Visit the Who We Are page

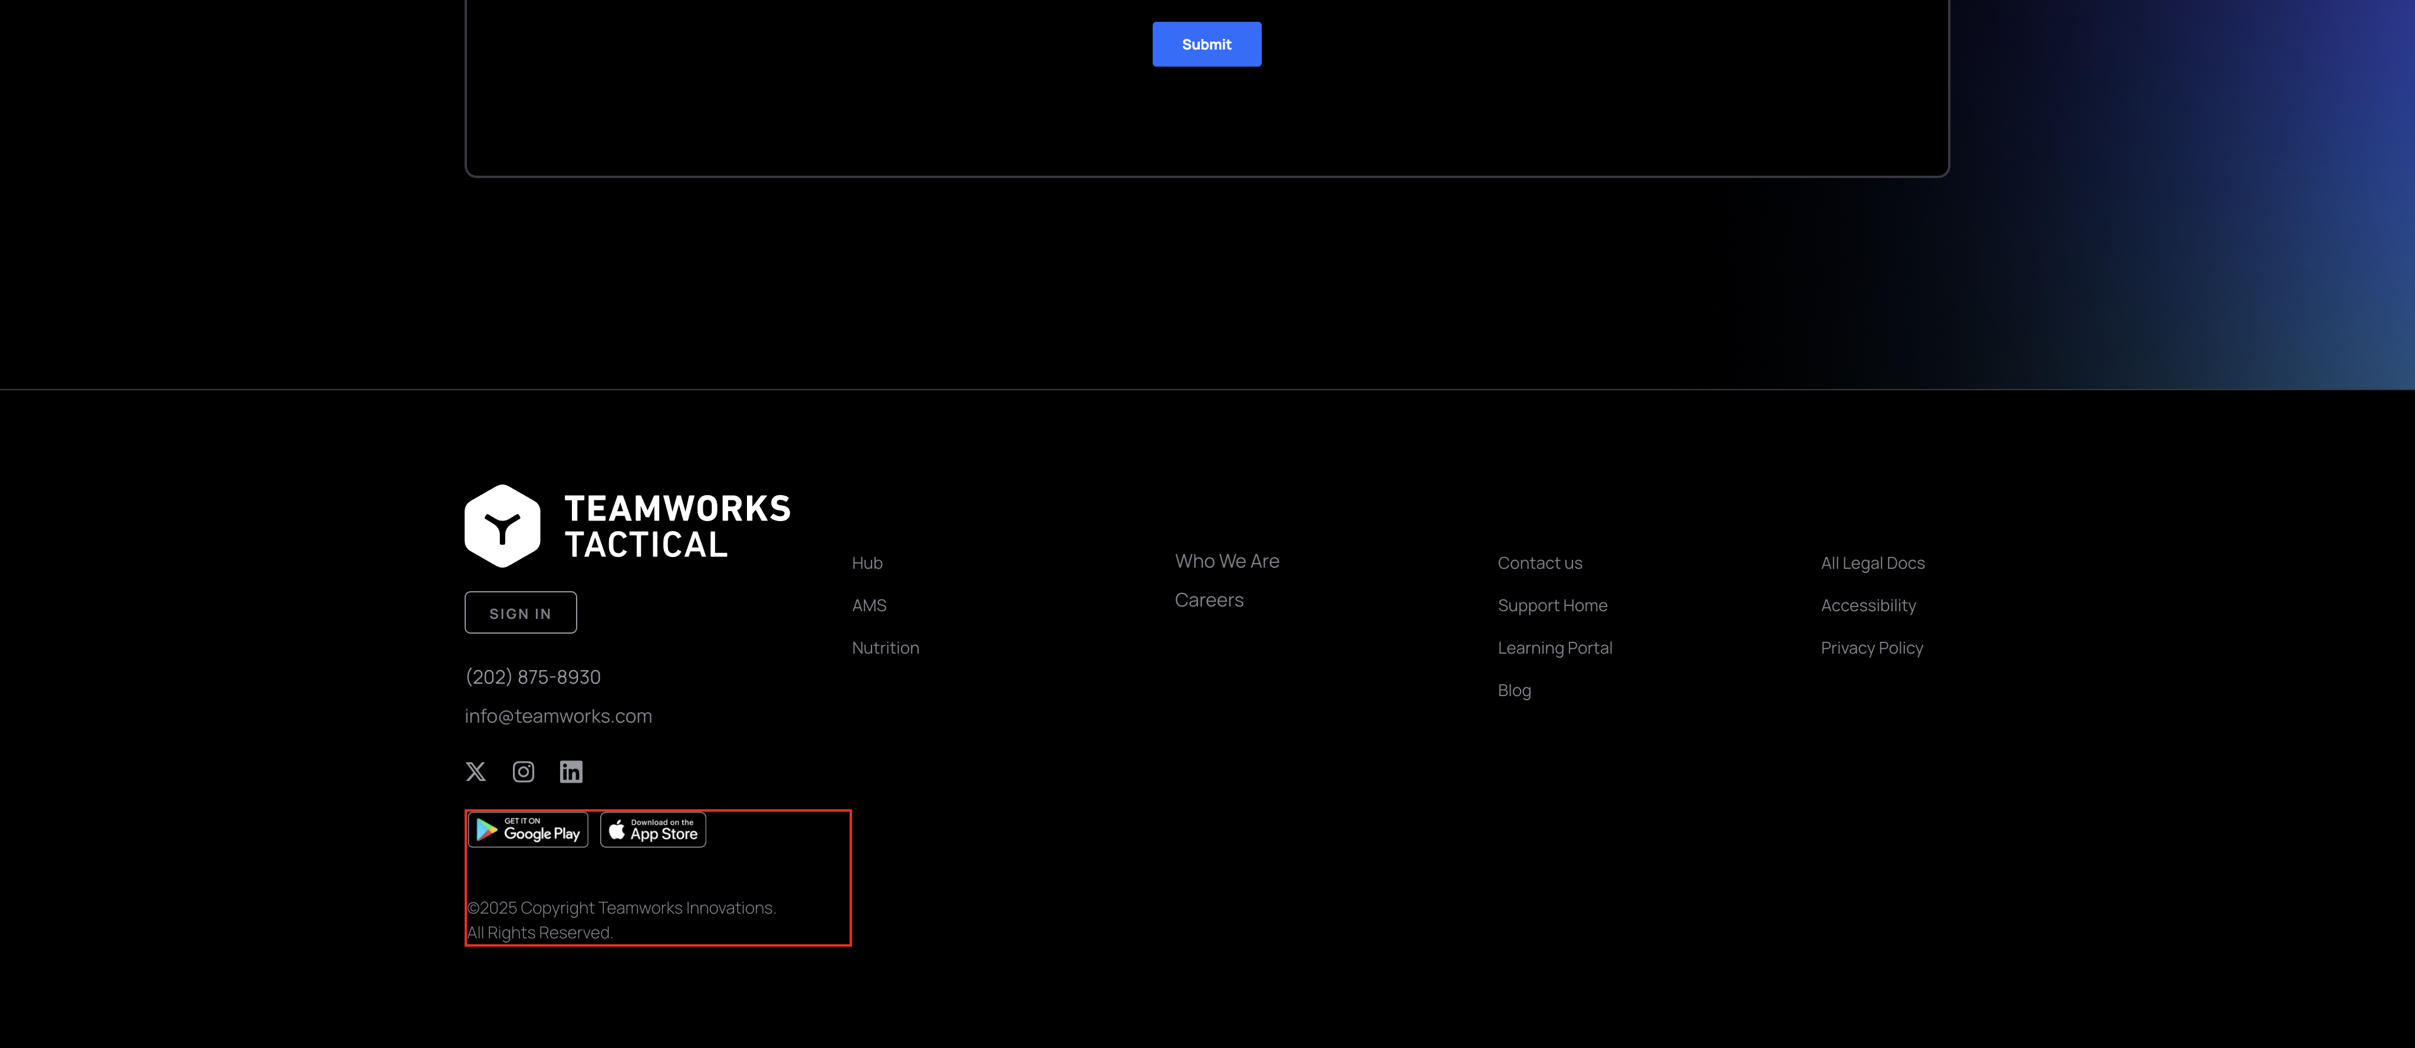click(1226, 562)
